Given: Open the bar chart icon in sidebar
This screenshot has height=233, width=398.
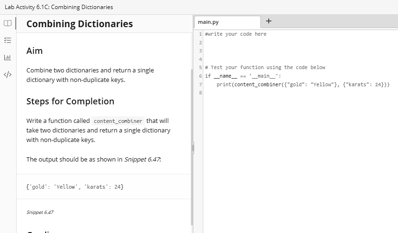Looking at the screenshot, I should point(8,57).
